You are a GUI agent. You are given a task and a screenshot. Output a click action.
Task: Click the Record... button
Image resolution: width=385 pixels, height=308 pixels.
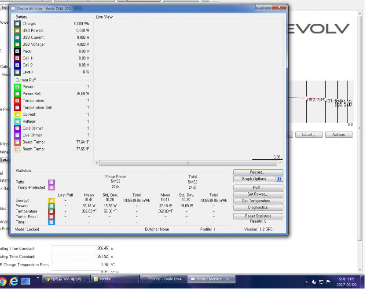coord(258,172)
